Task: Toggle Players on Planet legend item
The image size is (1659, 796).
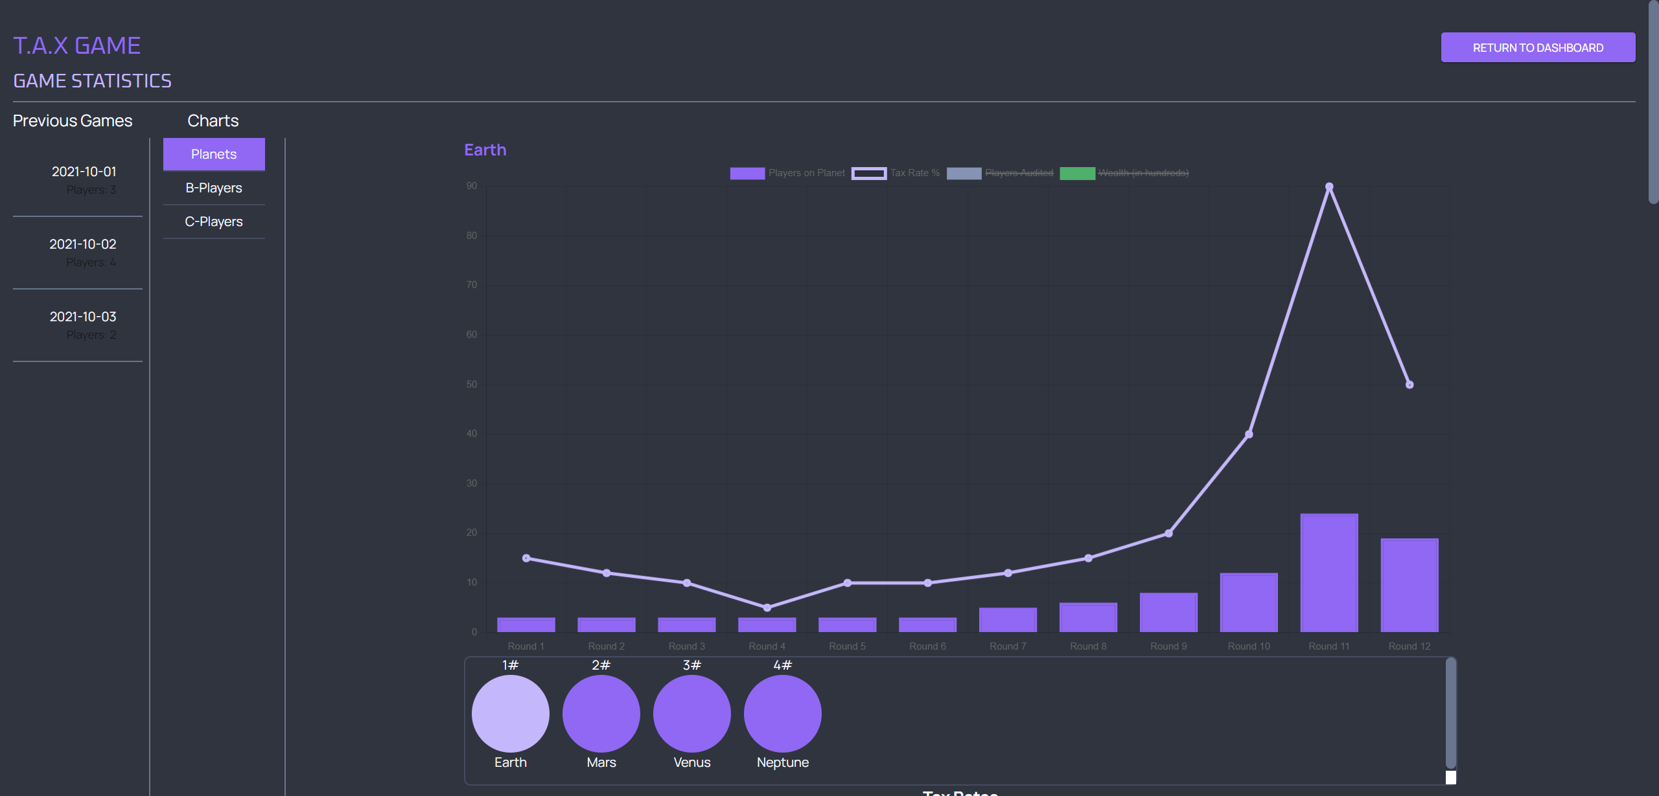Action: click(x=787, y=173)
